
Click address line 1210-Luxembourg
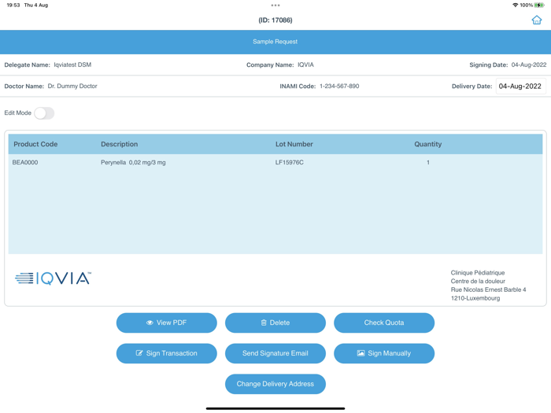[475, 298]
